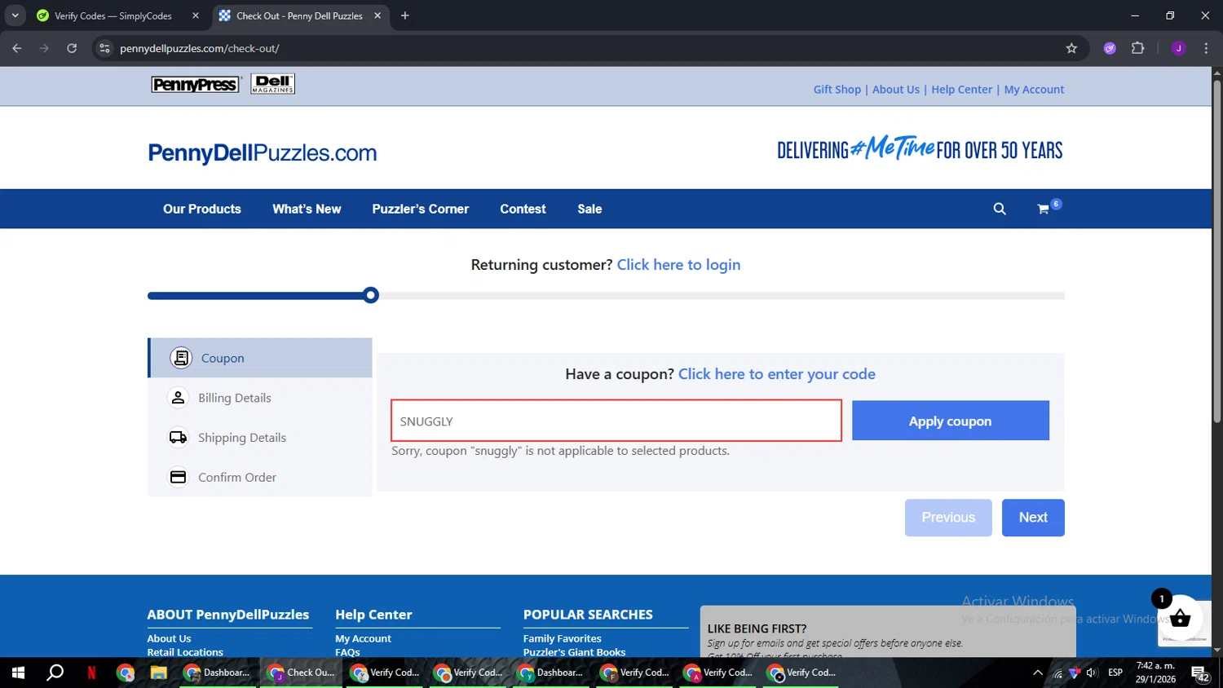Click the Dell Magazines logo
Screen dimensions: 1223x688
[x=273, y=83]
